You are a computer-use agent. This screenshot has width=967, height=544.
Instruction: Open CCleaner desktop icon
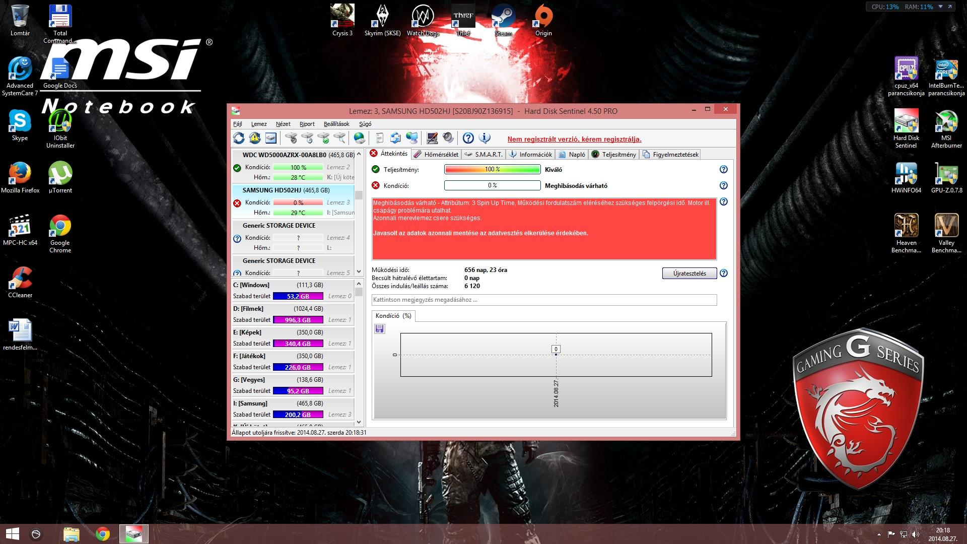20,283
